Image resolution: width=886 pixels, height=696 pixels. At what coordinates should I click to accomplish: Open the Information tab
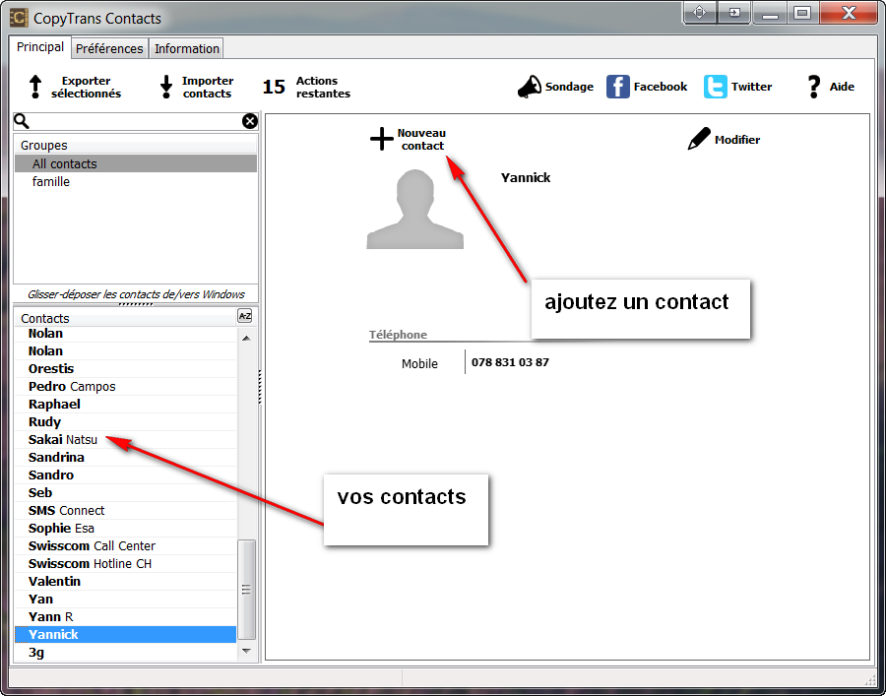pyautogui.click(x=186, y=47)
